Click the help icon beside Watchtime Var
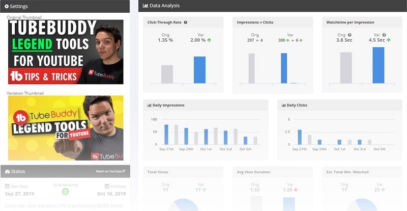The image size is (407, 211). click(x=384, y=35)
